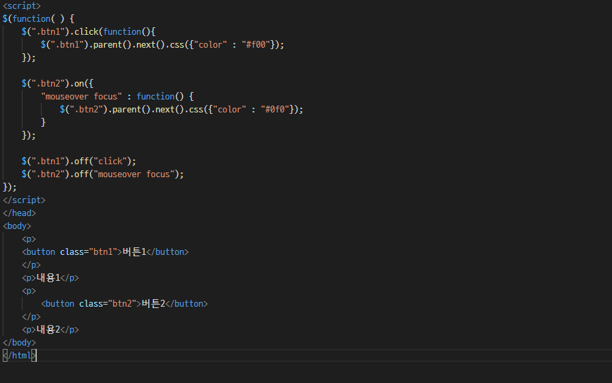
Task: Click the closing </body> tag
Action: pos(19,342)
